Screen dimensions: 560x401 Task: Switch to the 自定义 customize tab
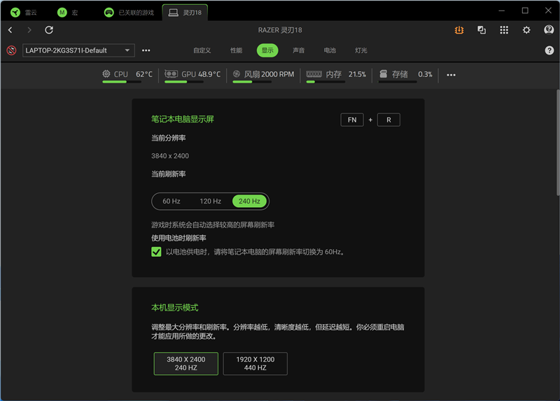(x=202, y=50)
